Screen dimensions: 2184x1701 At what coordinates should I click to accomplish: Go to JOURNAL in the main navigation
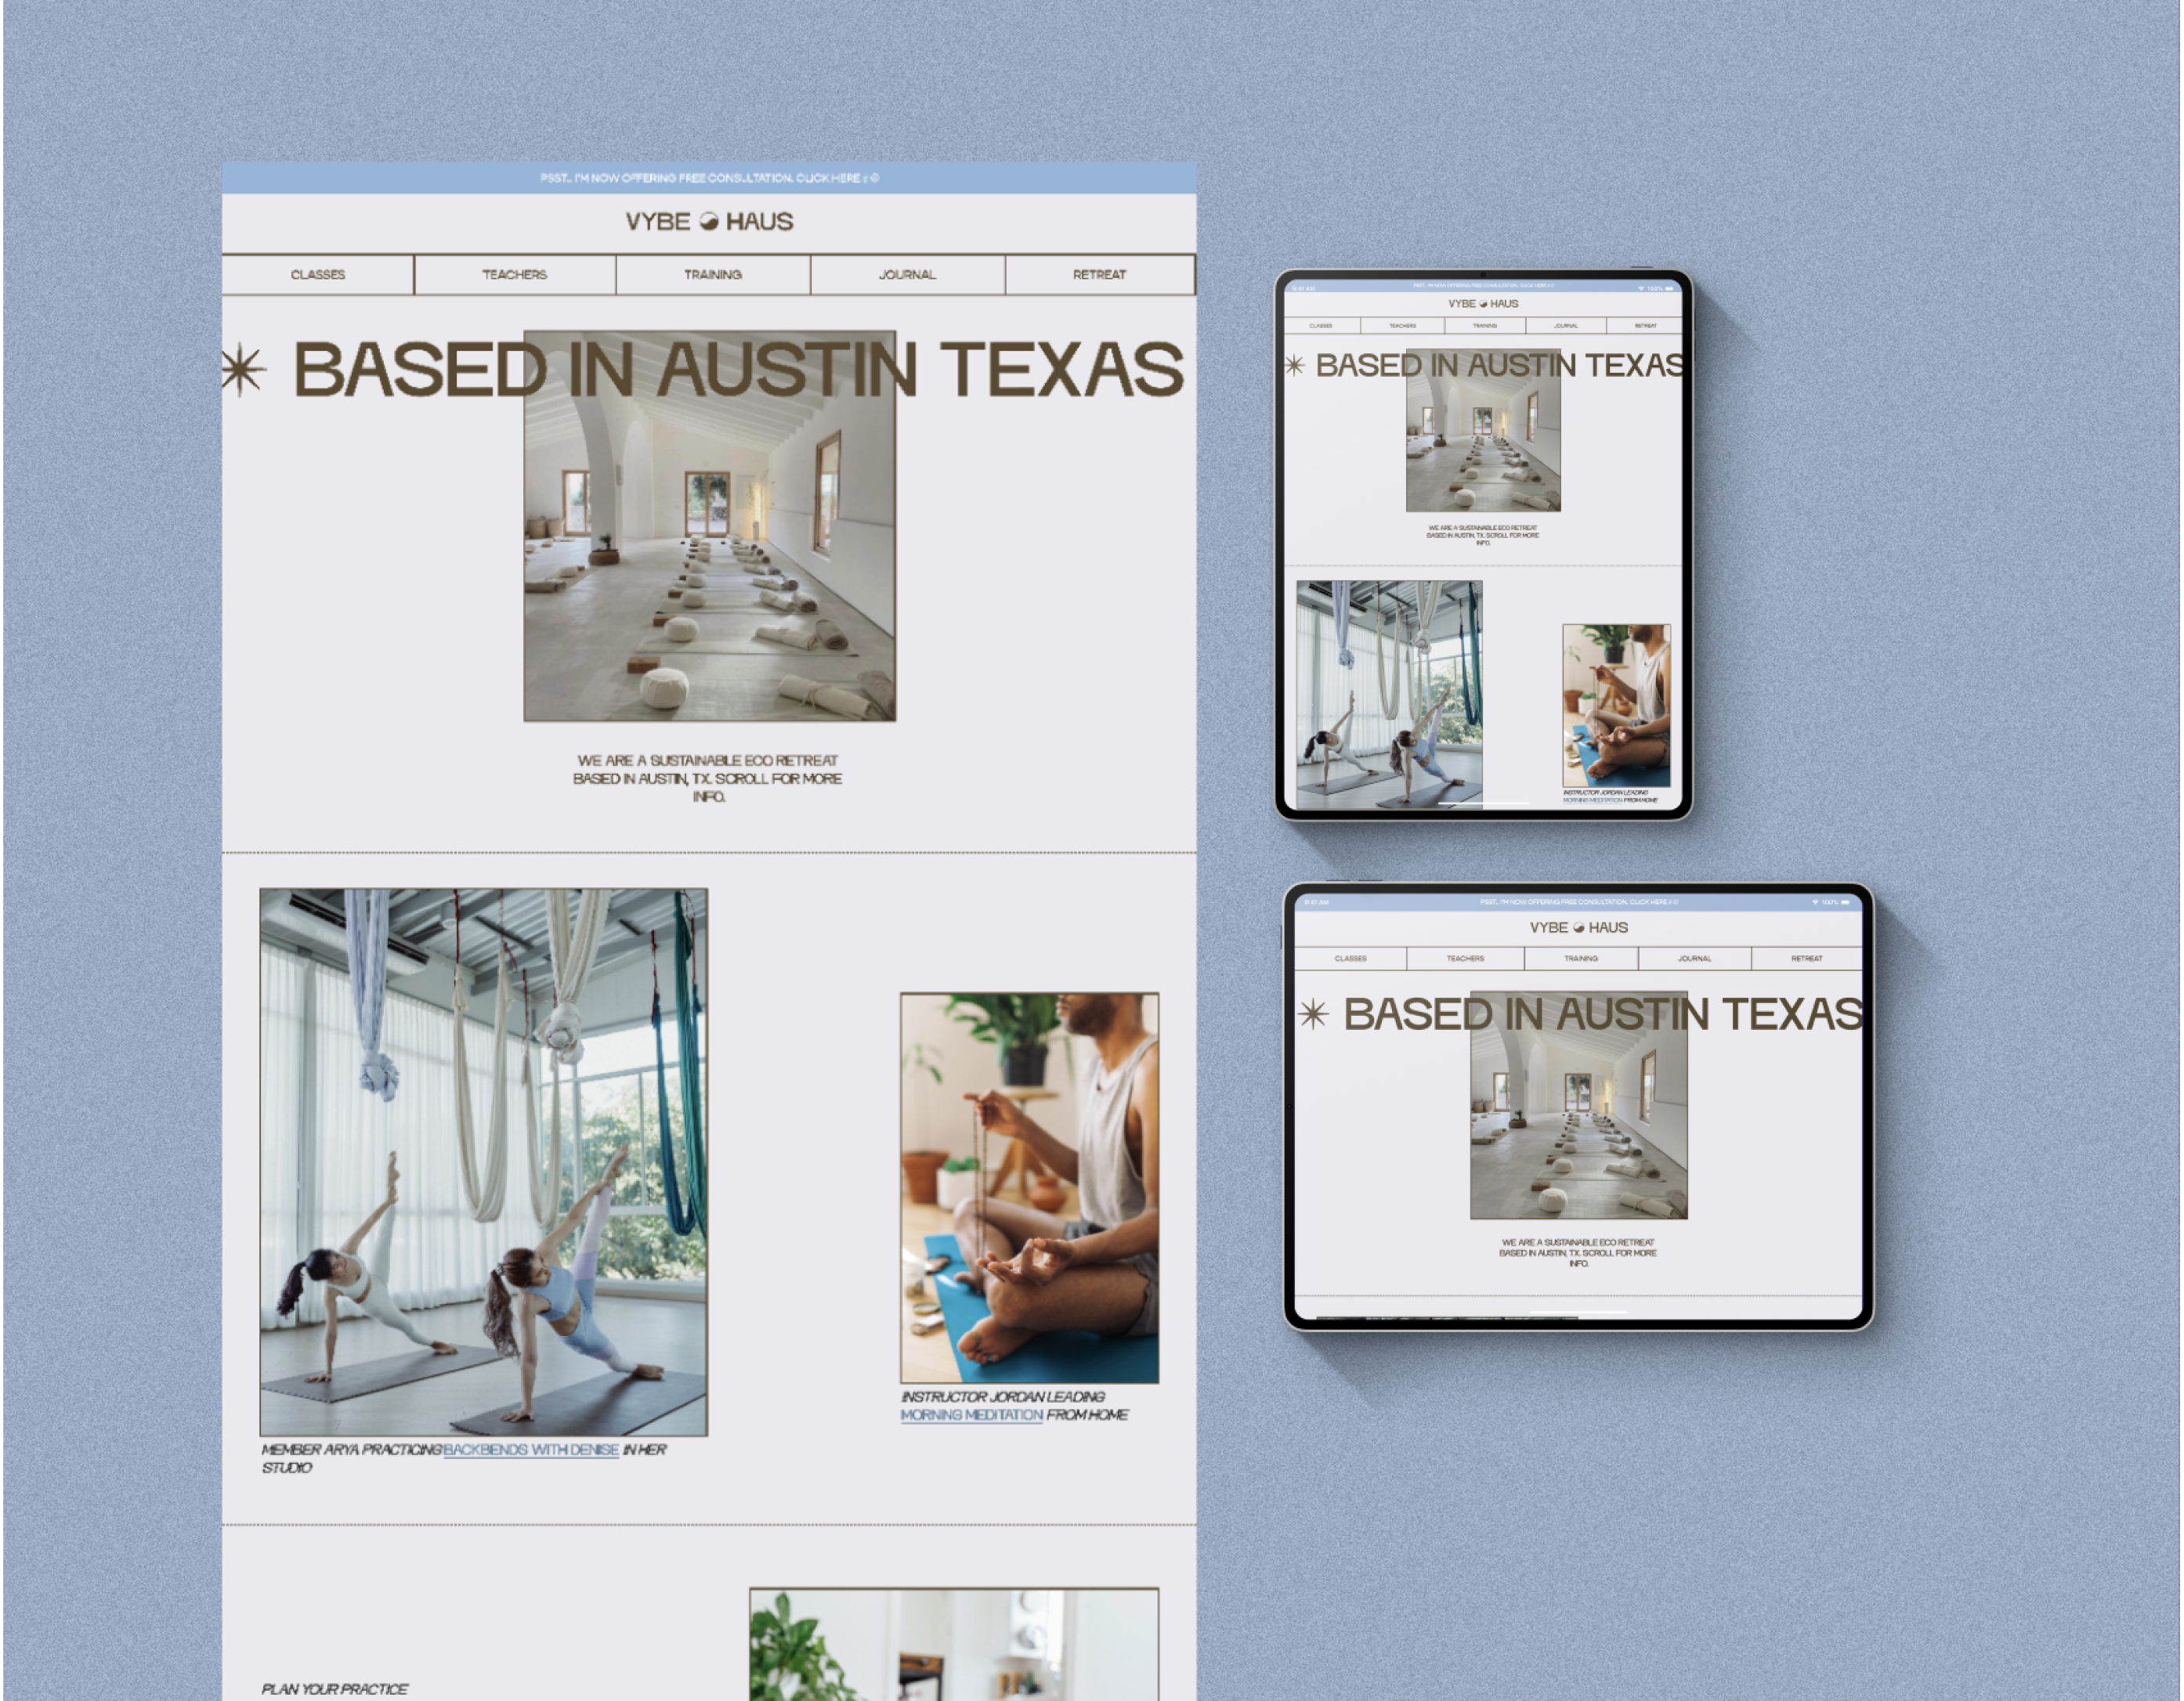point(908,275)
